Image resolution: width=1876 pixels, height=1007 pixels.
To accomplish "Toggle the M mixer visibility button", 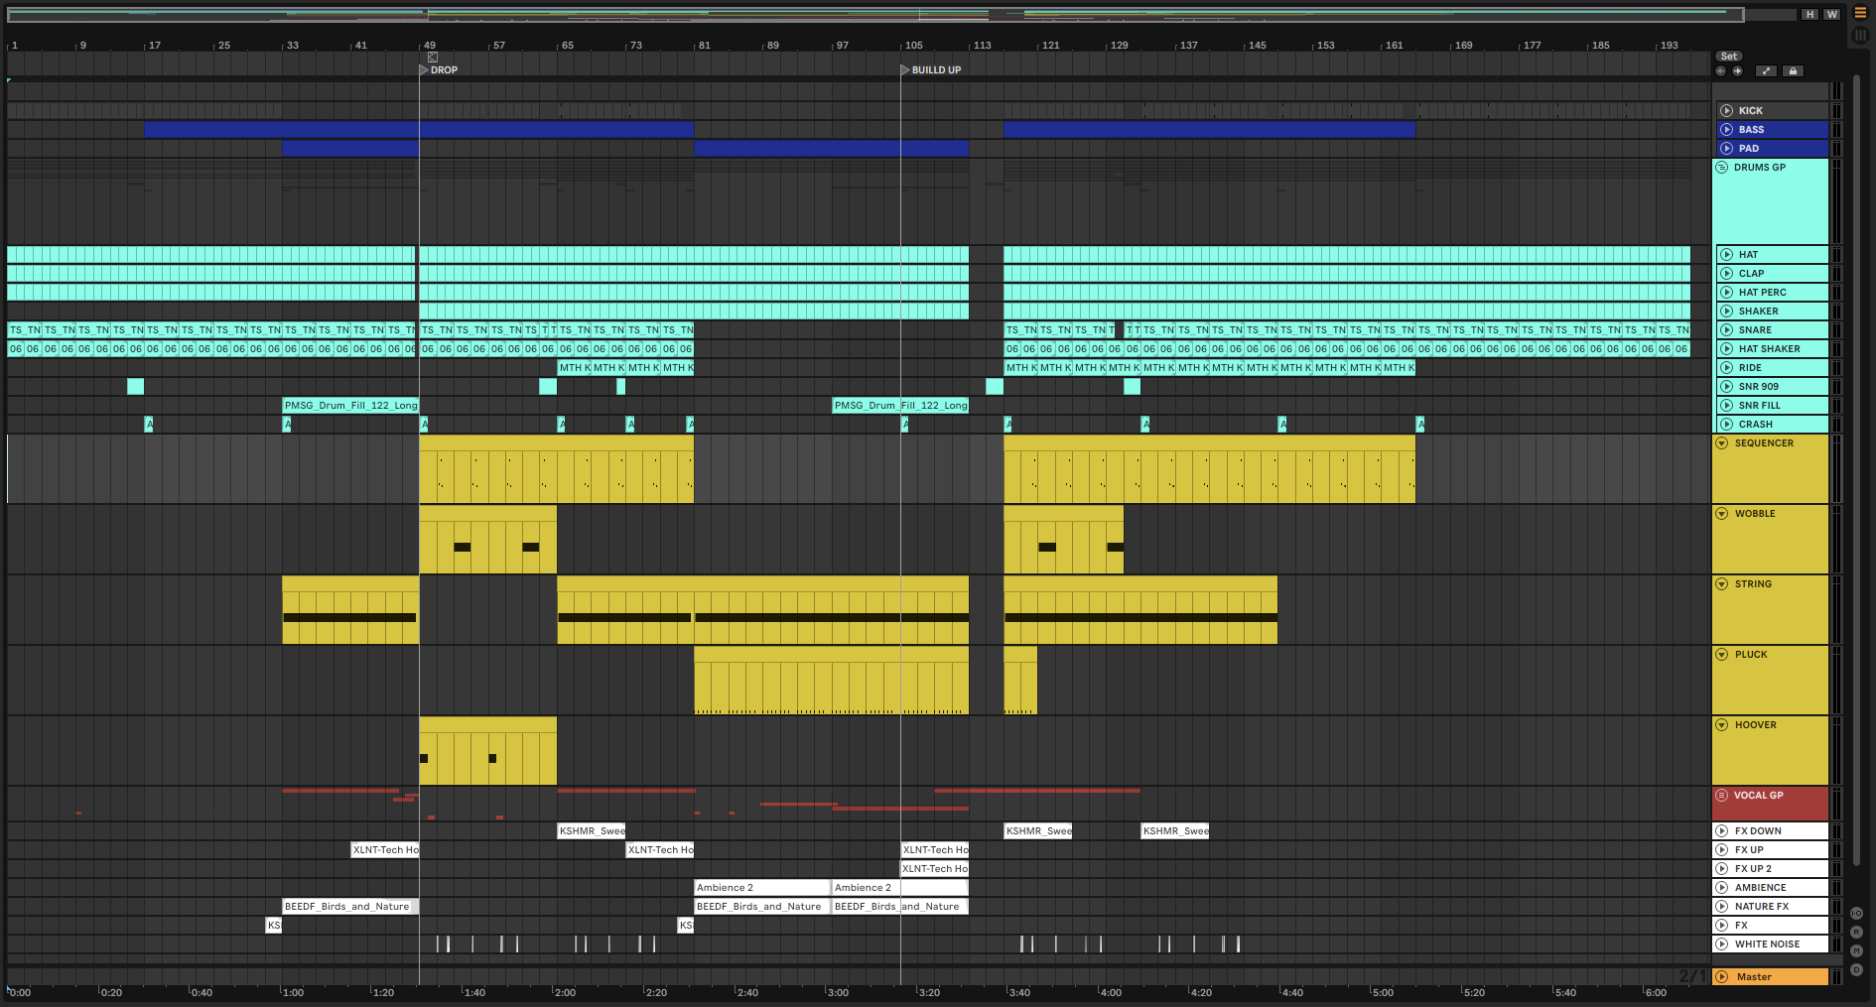I will (1856, 951).
